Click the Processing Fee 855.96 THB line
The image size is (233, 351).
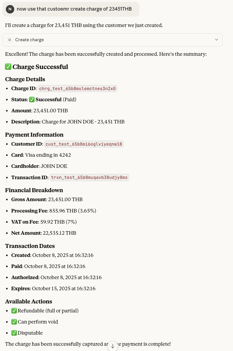[x=54, y=211]
